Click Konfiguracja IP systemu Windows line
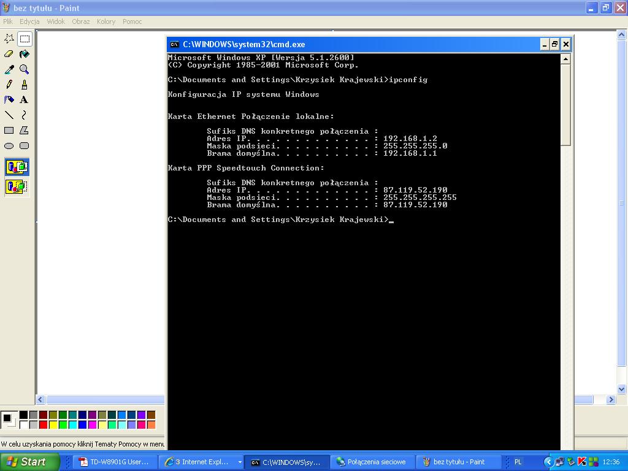This screenshot has height=471, width=628. [x=243, y=94]
